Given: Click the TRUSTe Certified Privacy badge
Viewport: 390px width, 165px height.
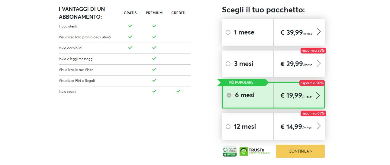Looking at the screenshot, I should 255,151.
